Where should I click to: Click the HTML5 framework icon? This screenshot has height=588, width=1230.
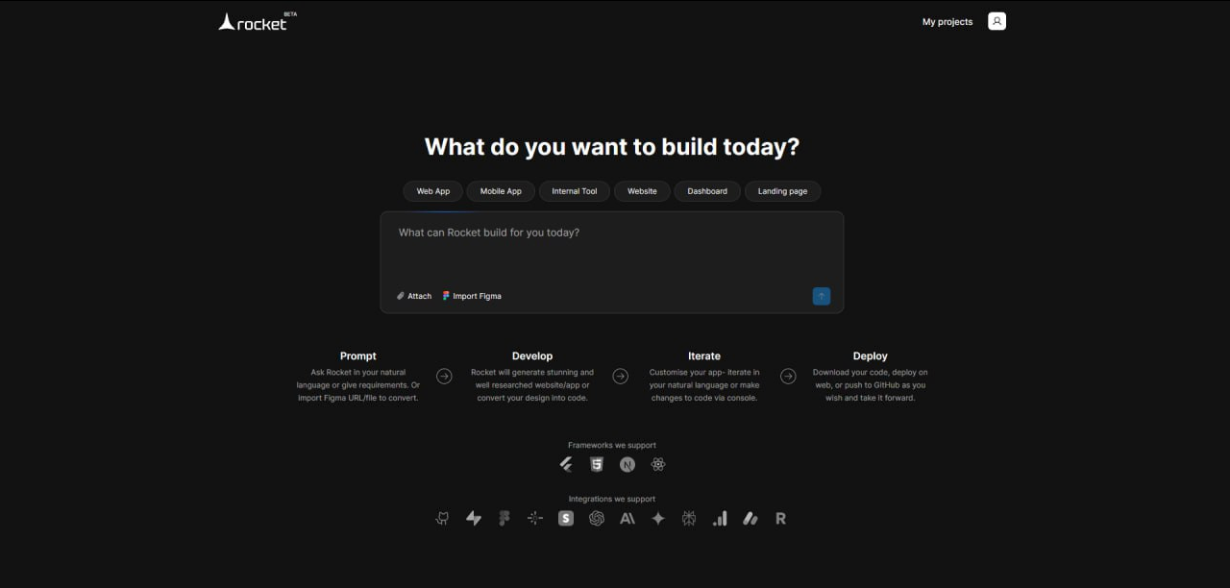[x=597, y=464]
